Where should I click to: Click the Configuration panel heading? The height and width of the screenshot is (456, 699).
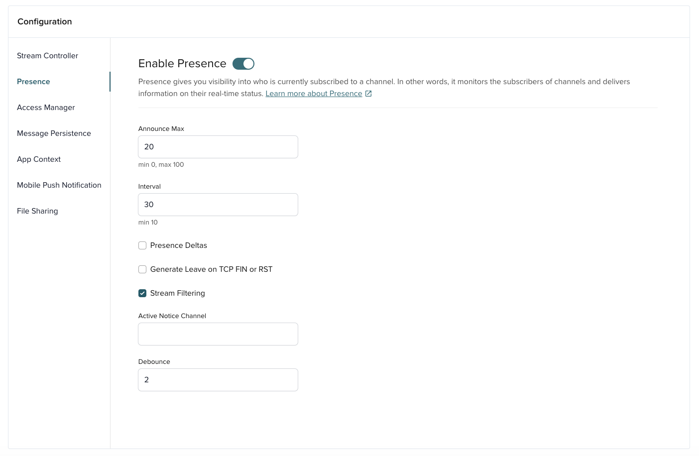pos(45,21)
